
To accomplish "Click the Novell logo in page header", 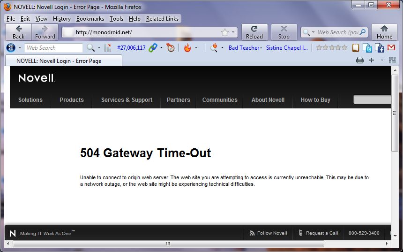I will point(37,78).
